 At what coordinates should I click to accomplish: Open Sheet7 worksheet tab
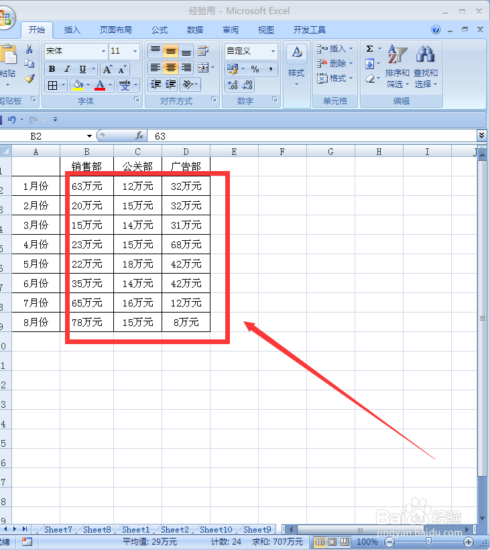pyautogui.click(x=58, y=530)
